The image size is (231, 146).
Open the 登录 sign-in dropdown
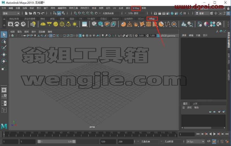202,13
